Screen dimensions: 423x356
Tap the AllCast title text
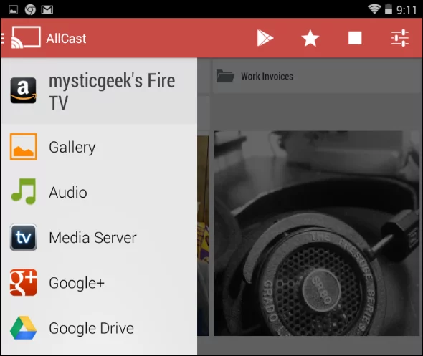(66, 38)
